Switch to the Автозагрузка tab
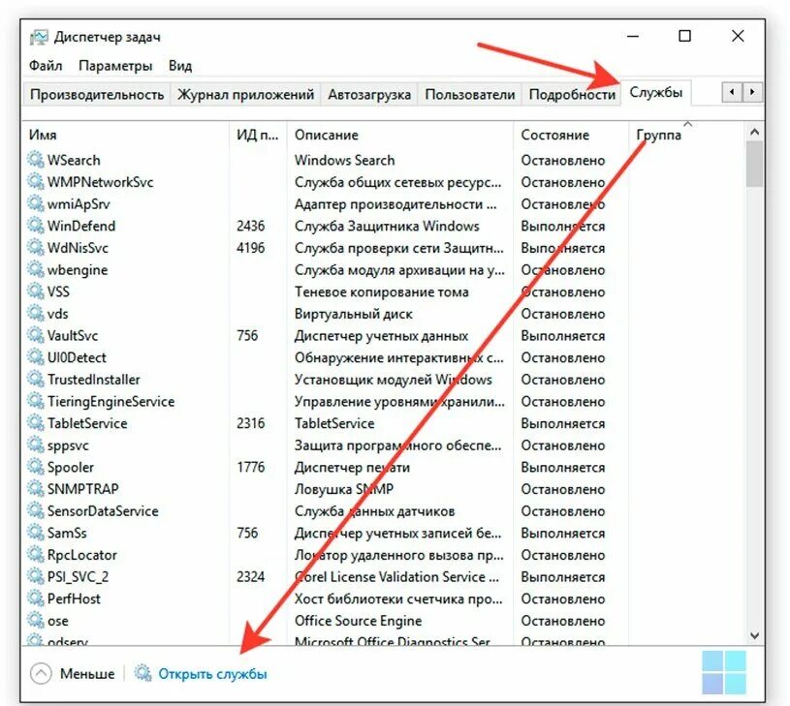Image resolution: width=790 pixels, height=706 pixels. tap(369, 95)
